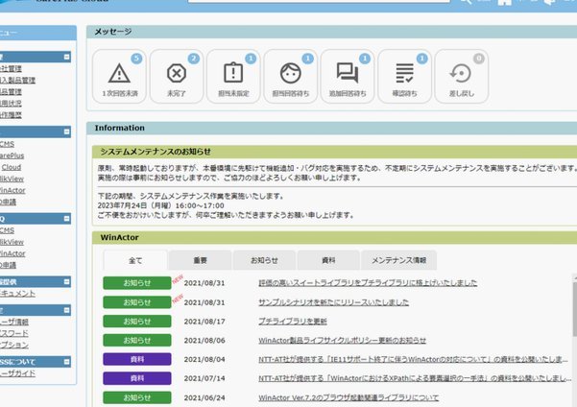Open the 未完了 octagon-X message card
The image size is (577, 407).
(x=177, y=76)
